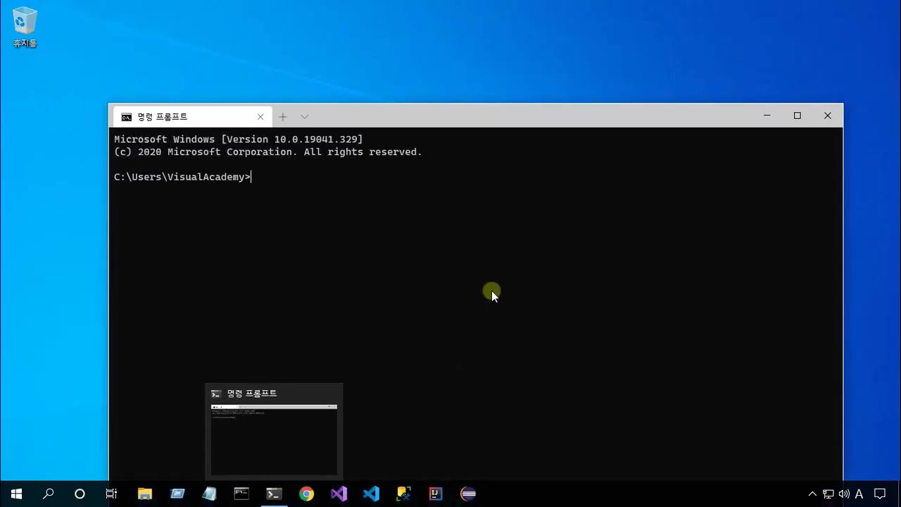Open the classic Command Prompt taskbar icon

tap(241, 494)
